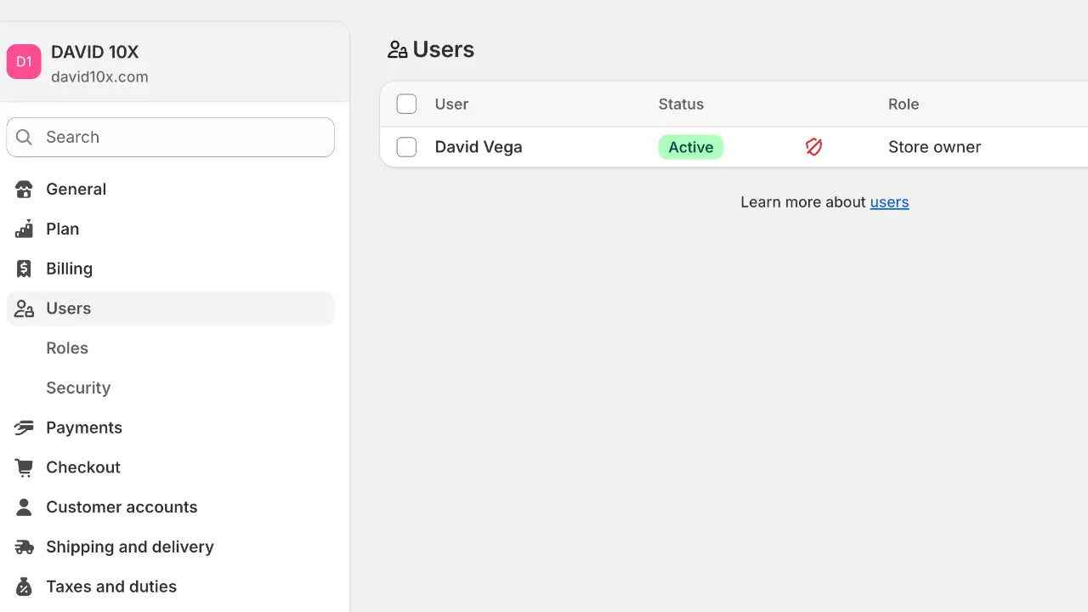The height and width of the screenshot is (612, 1088).
Task: Open David Vega's user profile
Action: tap(479, 147)
